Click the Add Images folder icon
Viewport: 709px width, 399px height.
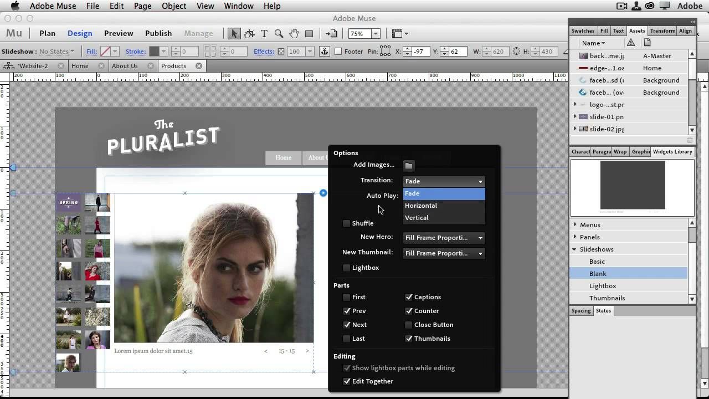pos(409,165)
